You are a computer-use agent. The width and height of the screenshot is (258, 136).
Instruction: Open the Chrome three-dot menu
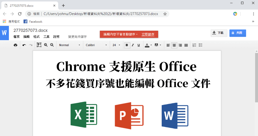pos(253,14)
